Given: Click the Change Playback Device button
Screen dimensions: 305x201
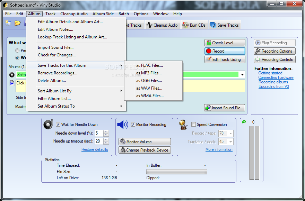Looking at the screenshot, I should 145,150.
